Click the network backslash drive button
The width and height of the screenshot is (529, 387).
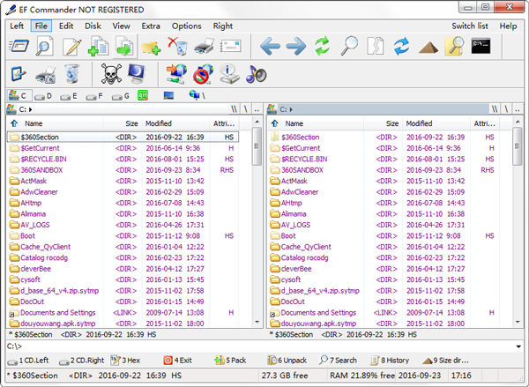tap(197, 96)
